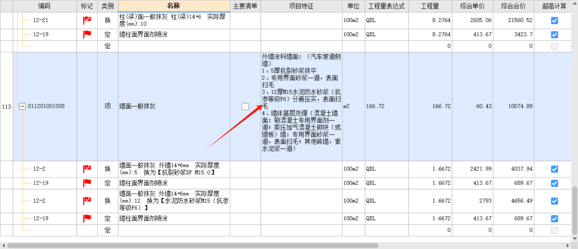
Task: Collapse item 011201001008 with the minus box
Action: point(22,106)
